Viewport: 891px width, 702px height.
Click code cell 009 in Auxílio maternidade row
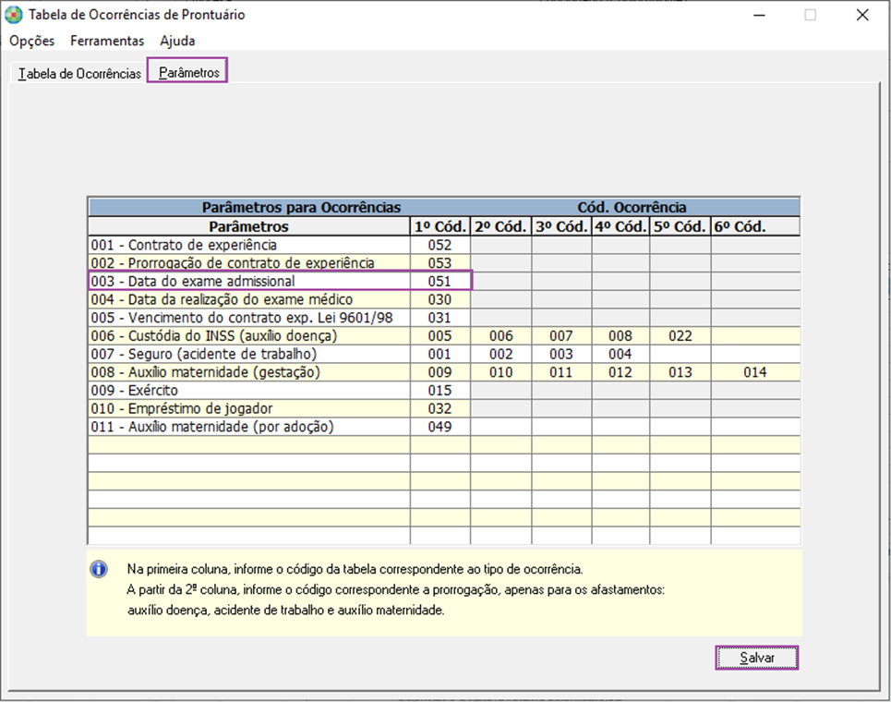pos(439,372)
